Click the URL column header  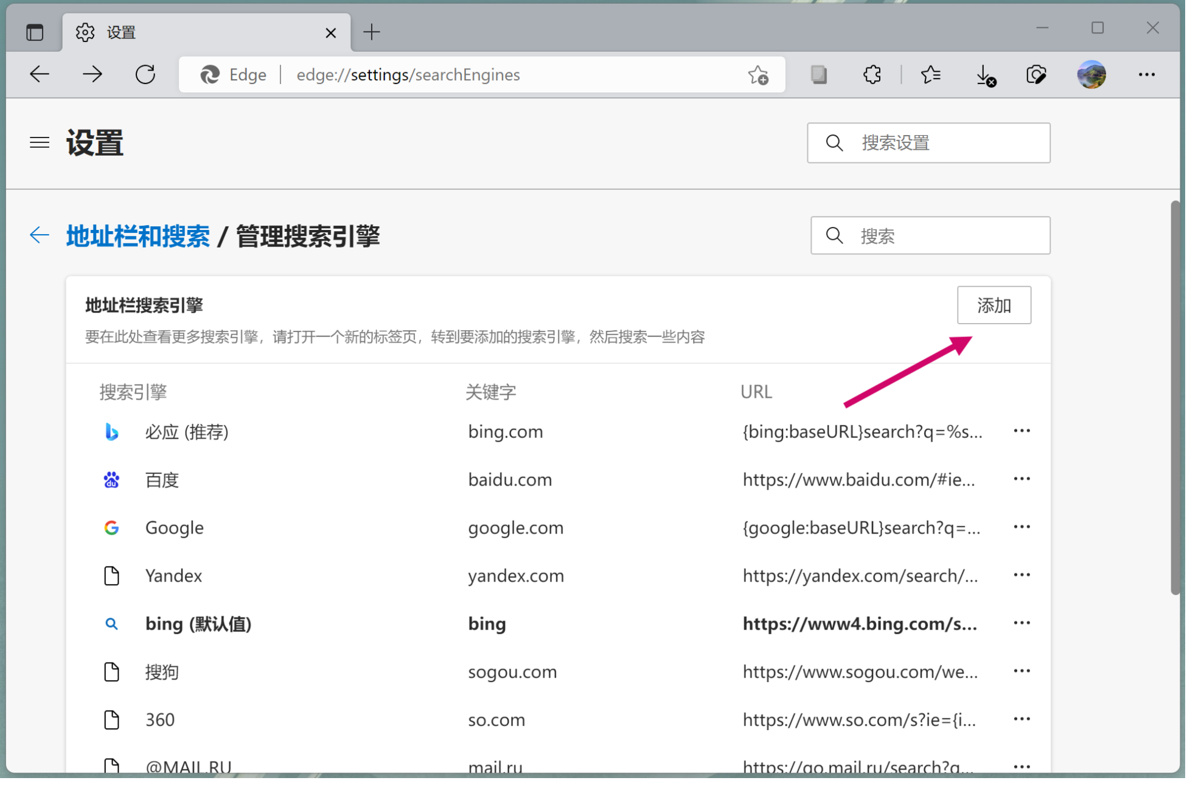756,392
